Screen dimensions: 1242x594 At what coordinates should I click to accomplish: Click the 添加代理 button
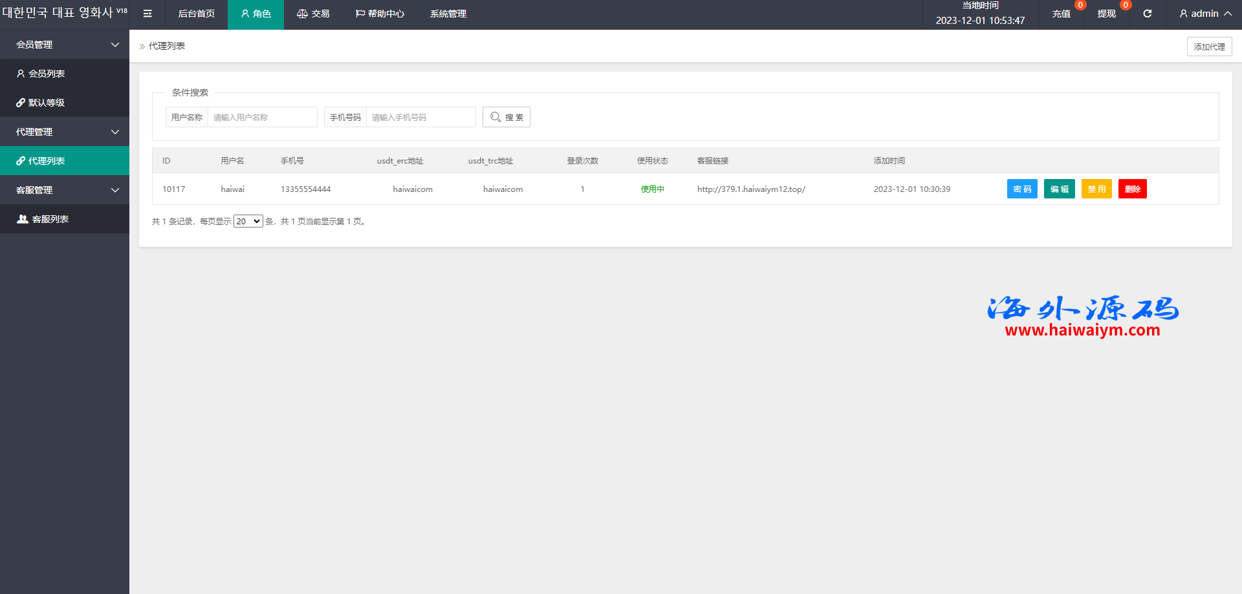[1209, 47]
